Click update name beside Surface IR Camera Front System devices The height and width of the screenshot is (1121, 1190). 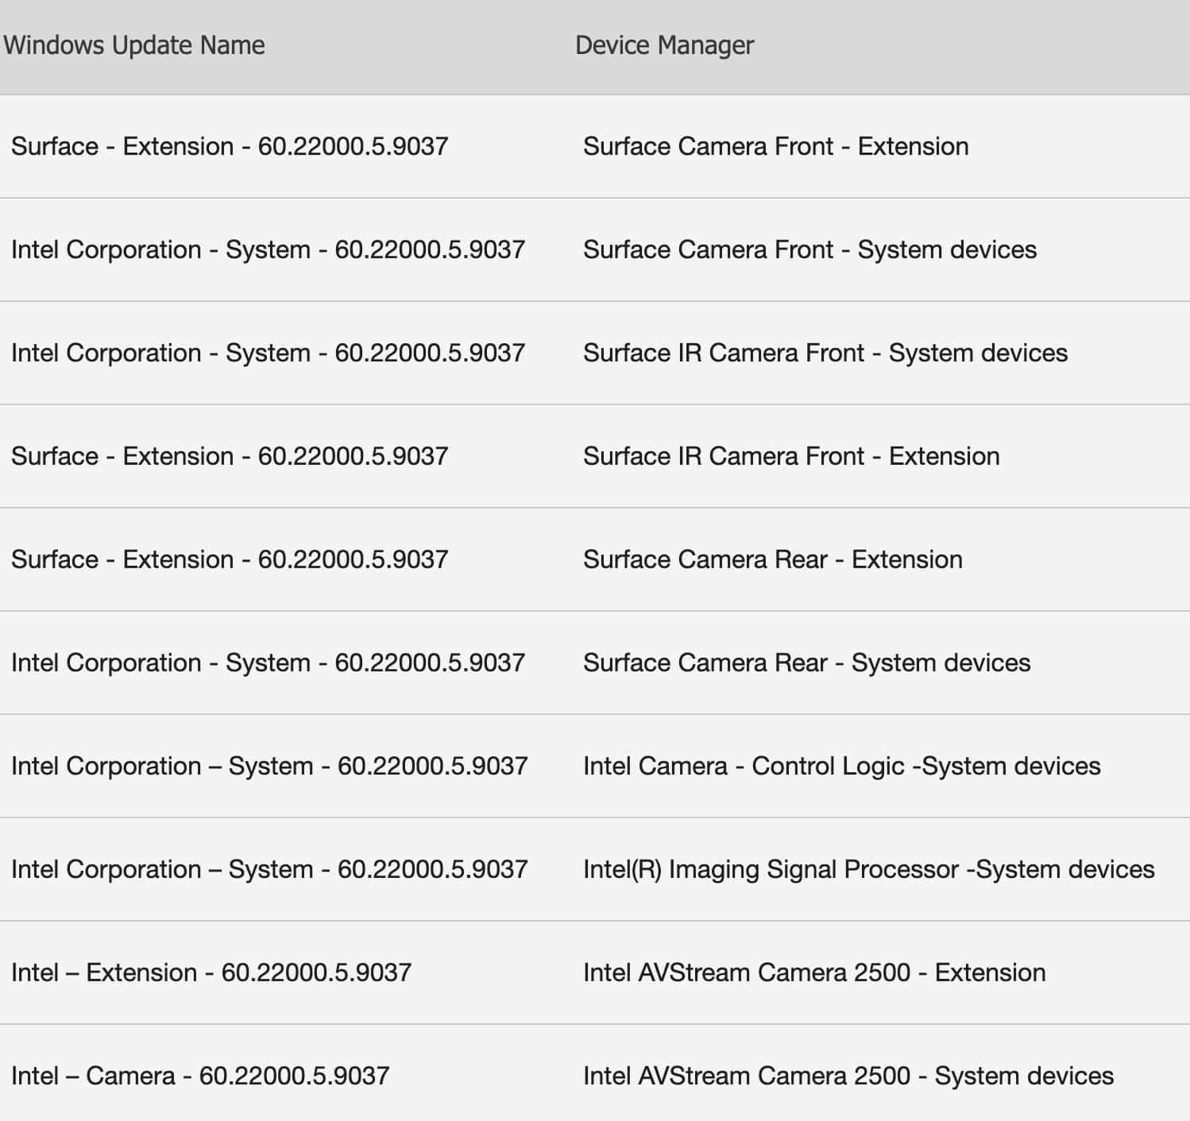point(269,353)
